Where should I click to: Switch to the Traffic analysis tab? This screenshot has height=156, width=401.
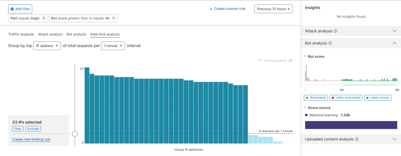(21, 34)
